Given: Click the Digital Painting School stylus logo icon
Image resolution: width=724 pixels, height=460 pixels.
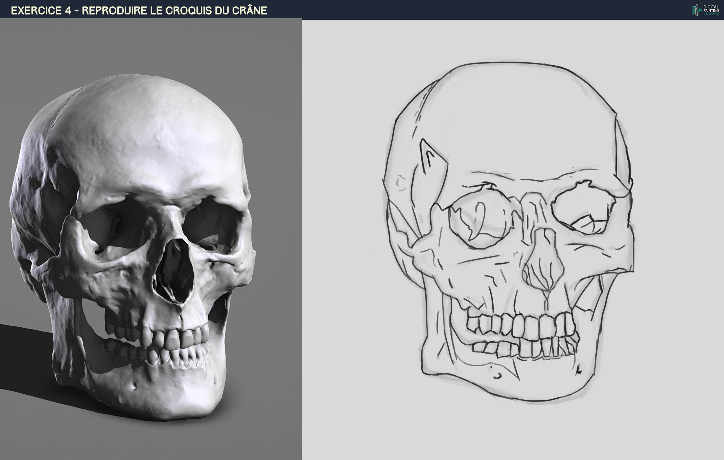Looking at the screenshot, I should [697, 10].
